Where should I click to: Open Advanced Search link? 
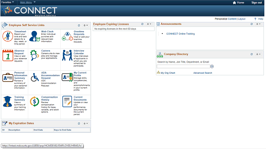[x=202, y=73]
